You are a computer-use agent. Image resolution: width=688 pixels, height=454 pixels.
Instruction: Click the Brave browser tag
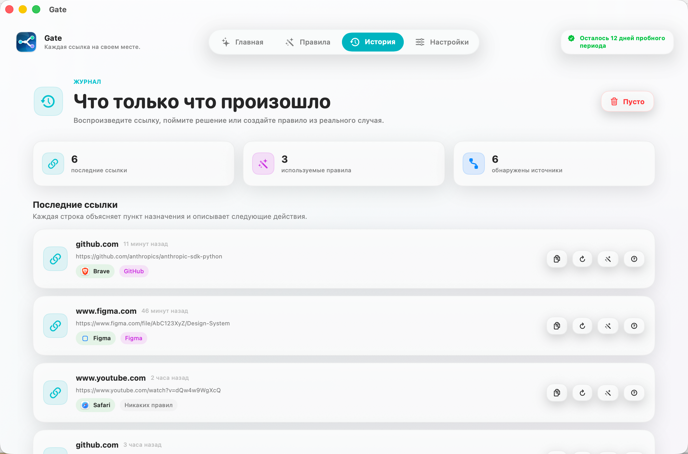point(95,271)
